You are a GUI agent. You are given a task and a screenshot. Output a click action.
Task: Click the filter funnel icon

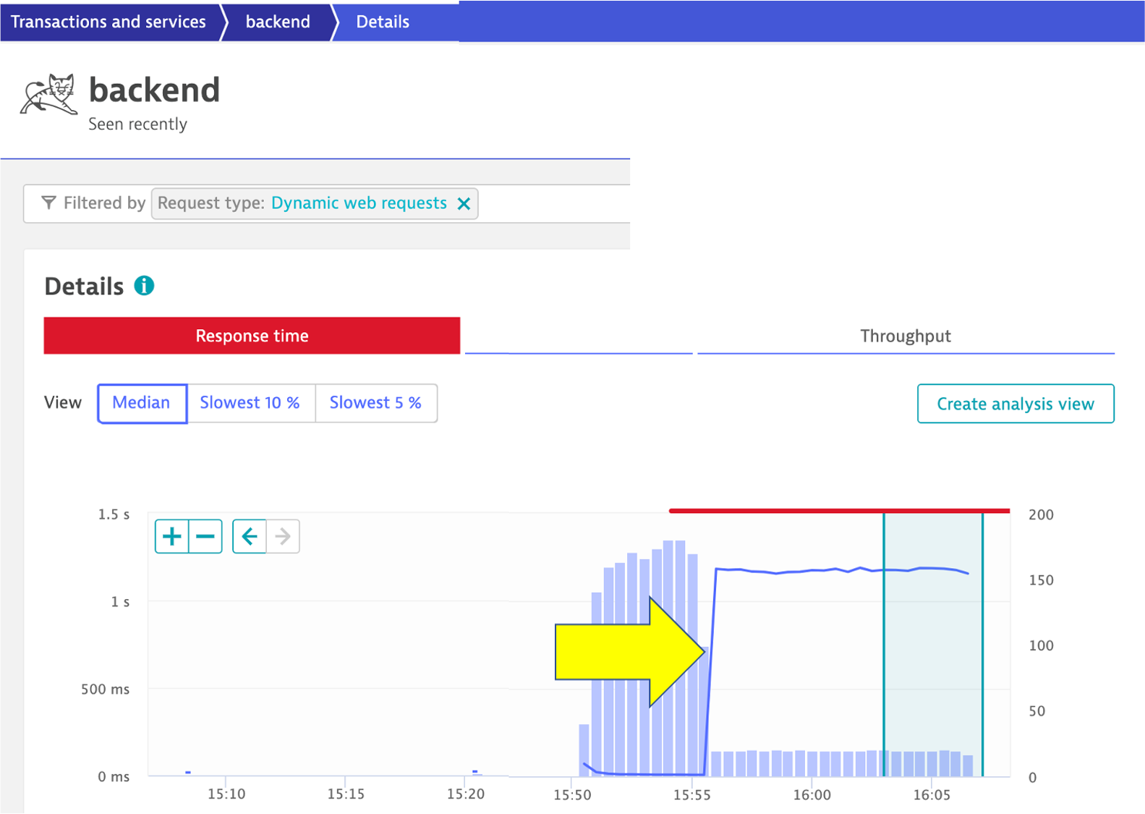(48, 203)
